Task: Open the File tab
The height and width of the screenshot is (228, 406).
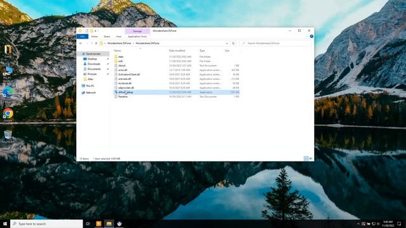Action: (x=82, y=37)
